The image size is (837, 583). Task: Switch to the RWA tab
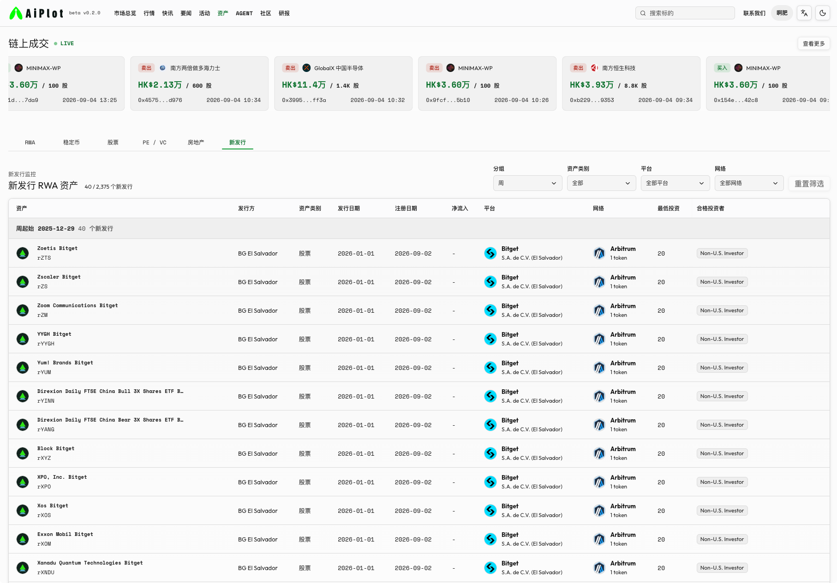(x=30, y=143)
